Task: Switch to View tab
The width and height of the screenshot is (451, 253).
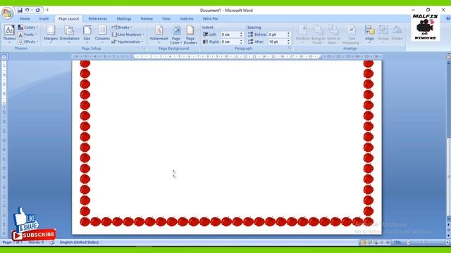Action: tap(166, 19)
